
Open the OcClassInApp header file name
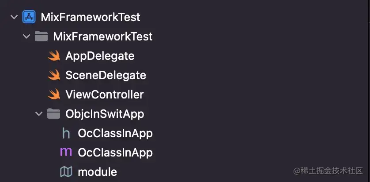coord(115,133)
